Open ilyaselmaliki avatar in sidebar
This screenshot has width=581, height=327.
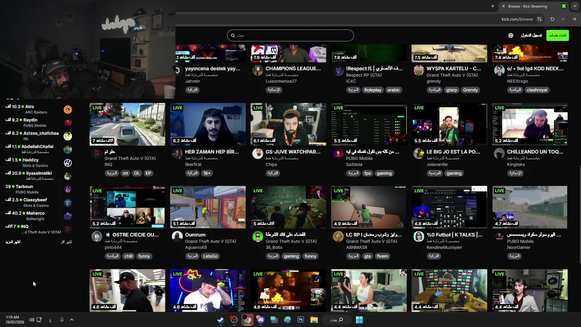pyautogui.click(x=68, y=176)
